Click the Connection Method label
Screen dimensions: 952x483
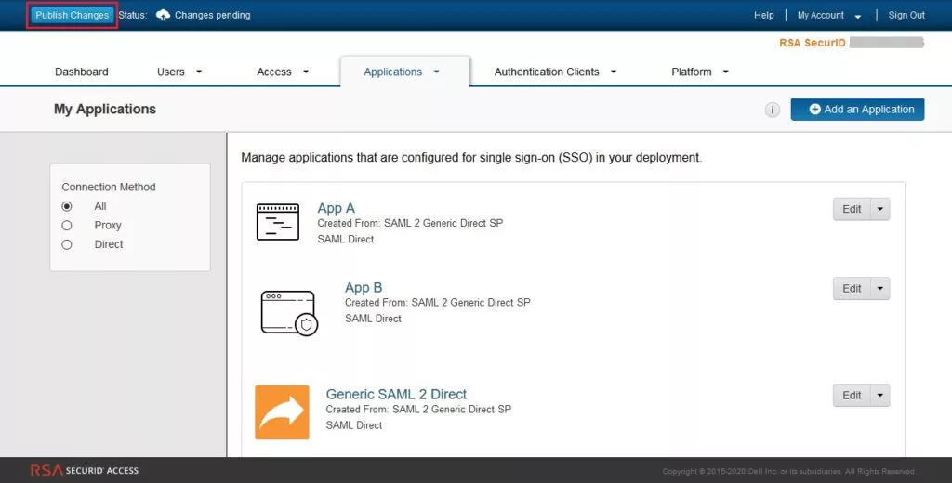click(x=109, y=187)
